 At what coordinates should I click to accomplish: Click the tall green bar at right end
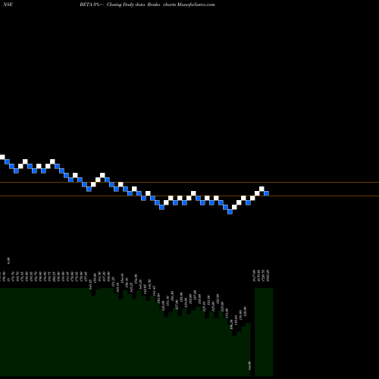[264, 332]
